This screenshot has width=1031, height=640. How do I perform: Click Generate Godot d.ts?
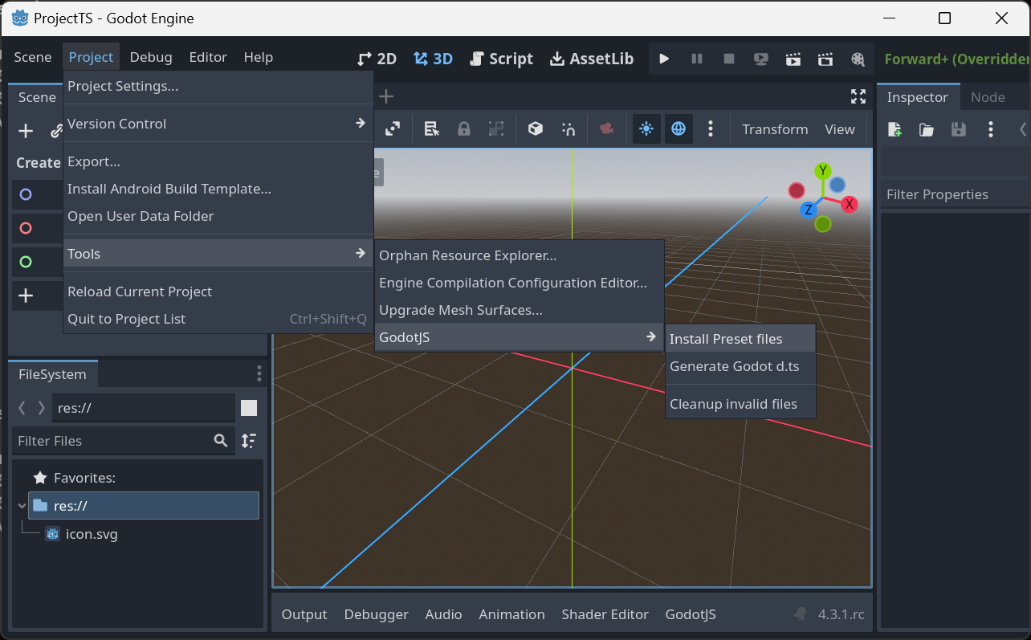(x=740, y=366)
